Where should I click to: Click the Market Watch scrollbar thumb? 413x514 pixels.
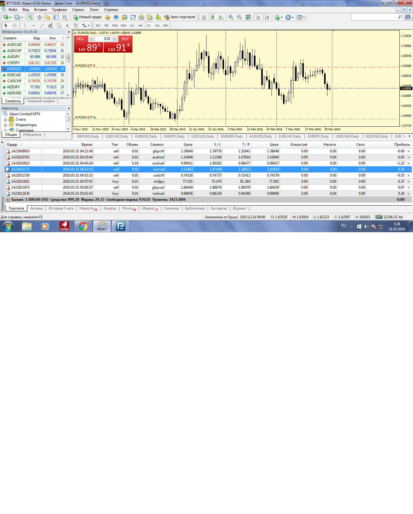tap(68, 57)
